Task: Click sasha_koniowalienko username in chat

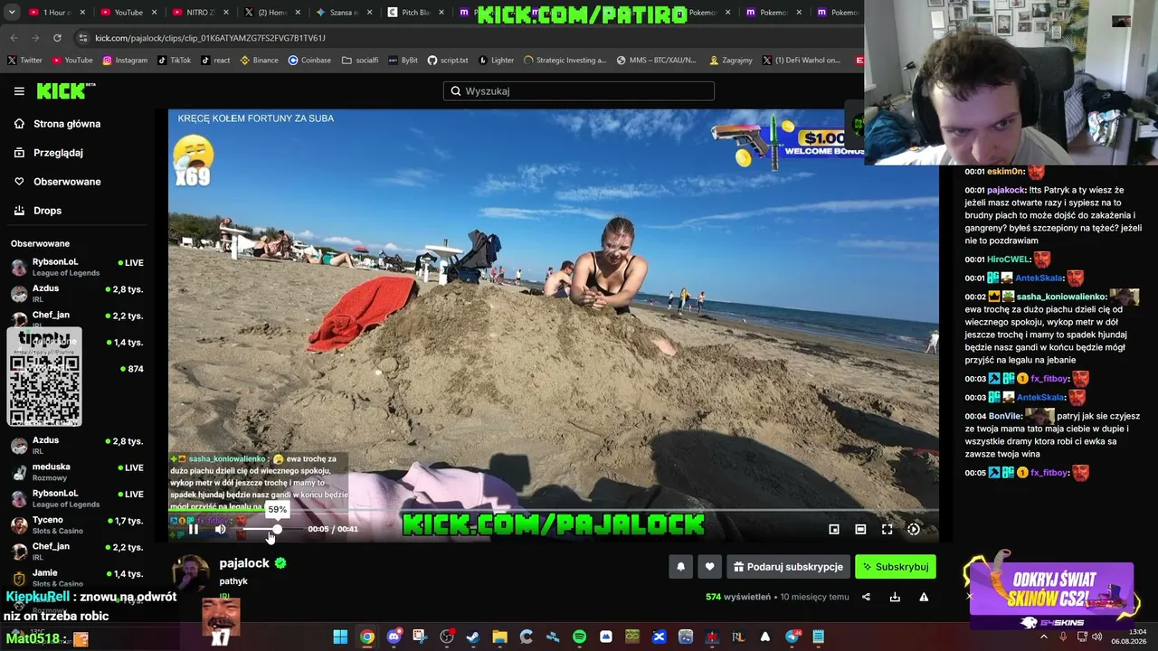Action: pyautogui.click(x=1061, y=297)
